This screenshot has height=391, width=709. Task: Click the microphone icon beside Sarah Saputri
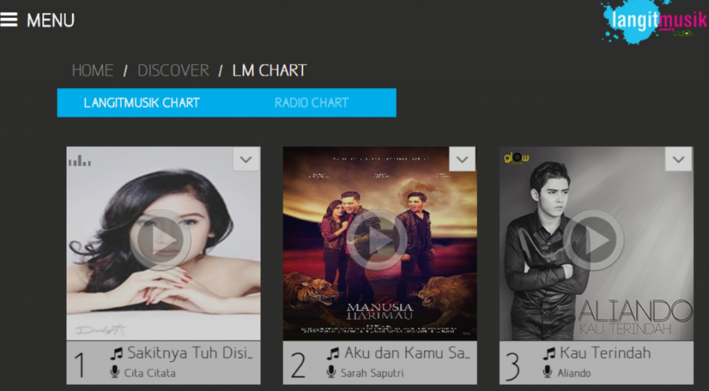(x=332, y=372)
